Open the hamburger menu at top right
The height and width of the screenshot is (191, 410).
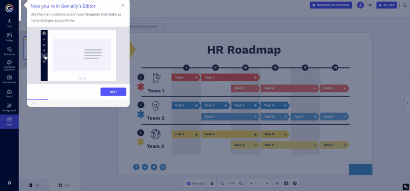[405, 5]
